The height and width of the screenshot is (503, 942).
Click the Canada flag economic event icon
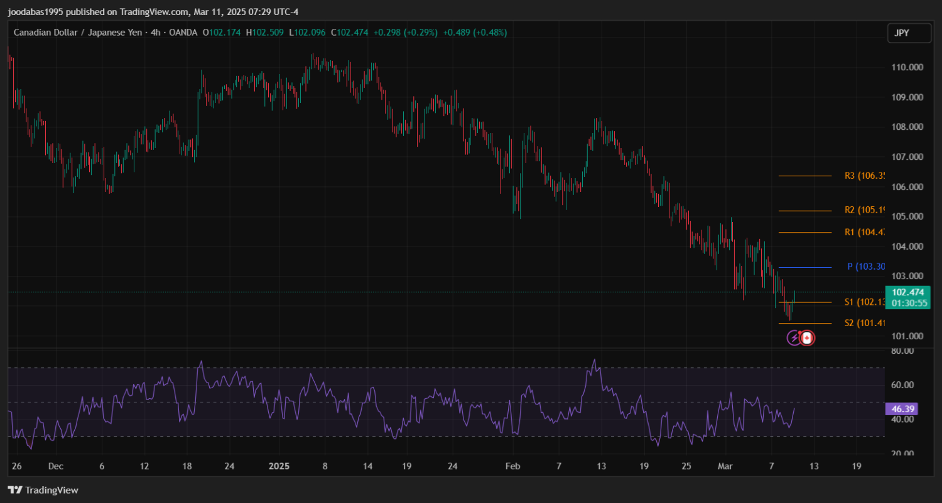click(x=808, y=339)
